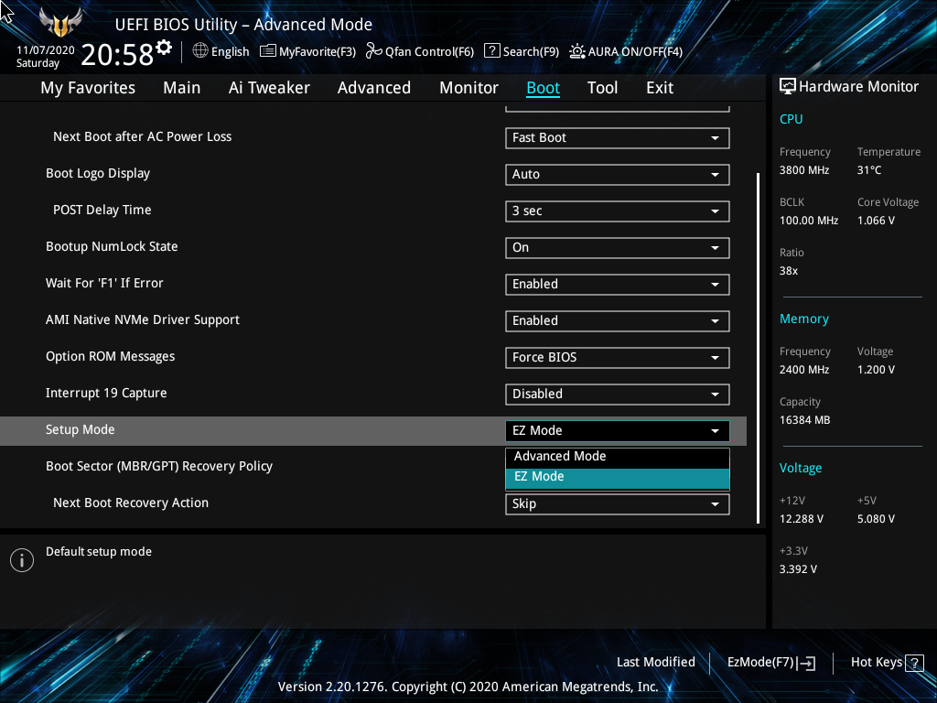Click the info icon beside help text
The width and height of the screenshot is (937, 703).
(x=22, y=560)
